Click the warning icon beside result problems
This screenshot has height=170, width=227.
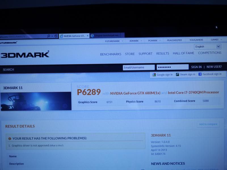(x=10, y=139)
